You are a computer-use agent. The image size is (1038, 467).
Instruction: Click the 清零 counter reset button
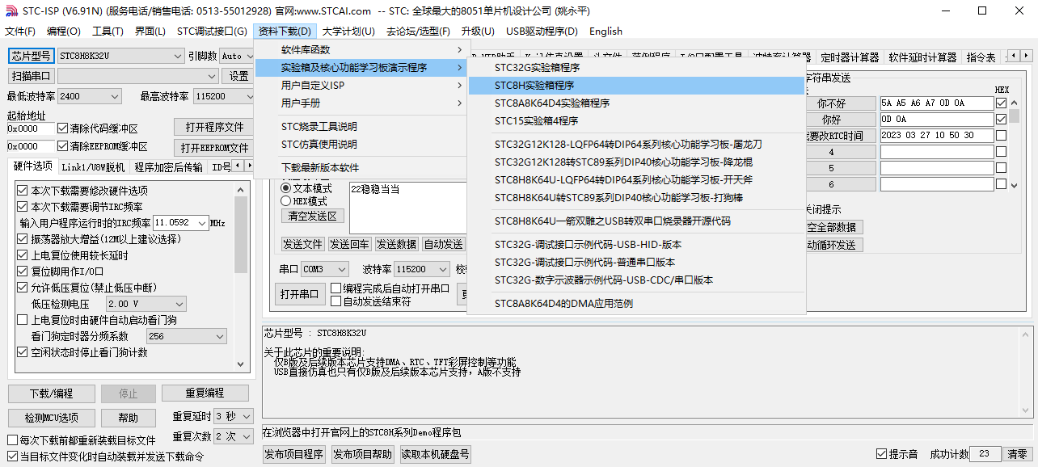click(1017, 454)
